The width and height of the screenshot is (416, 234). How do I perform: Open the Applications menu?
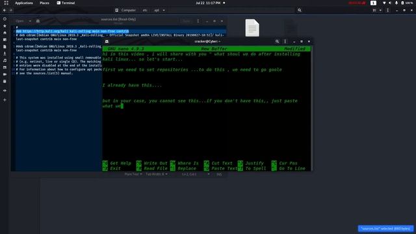(24, 3)
